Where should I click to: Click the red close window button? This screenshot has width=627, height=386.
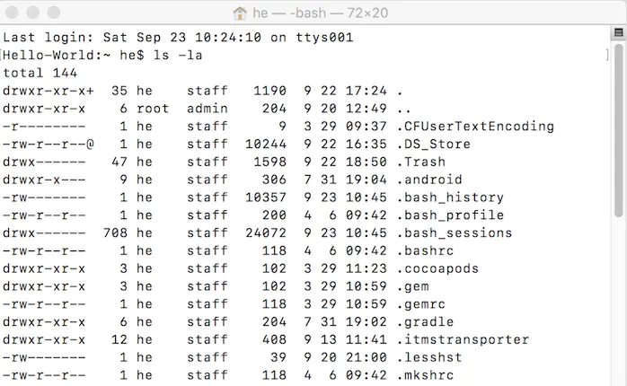[x=12, y=13]
